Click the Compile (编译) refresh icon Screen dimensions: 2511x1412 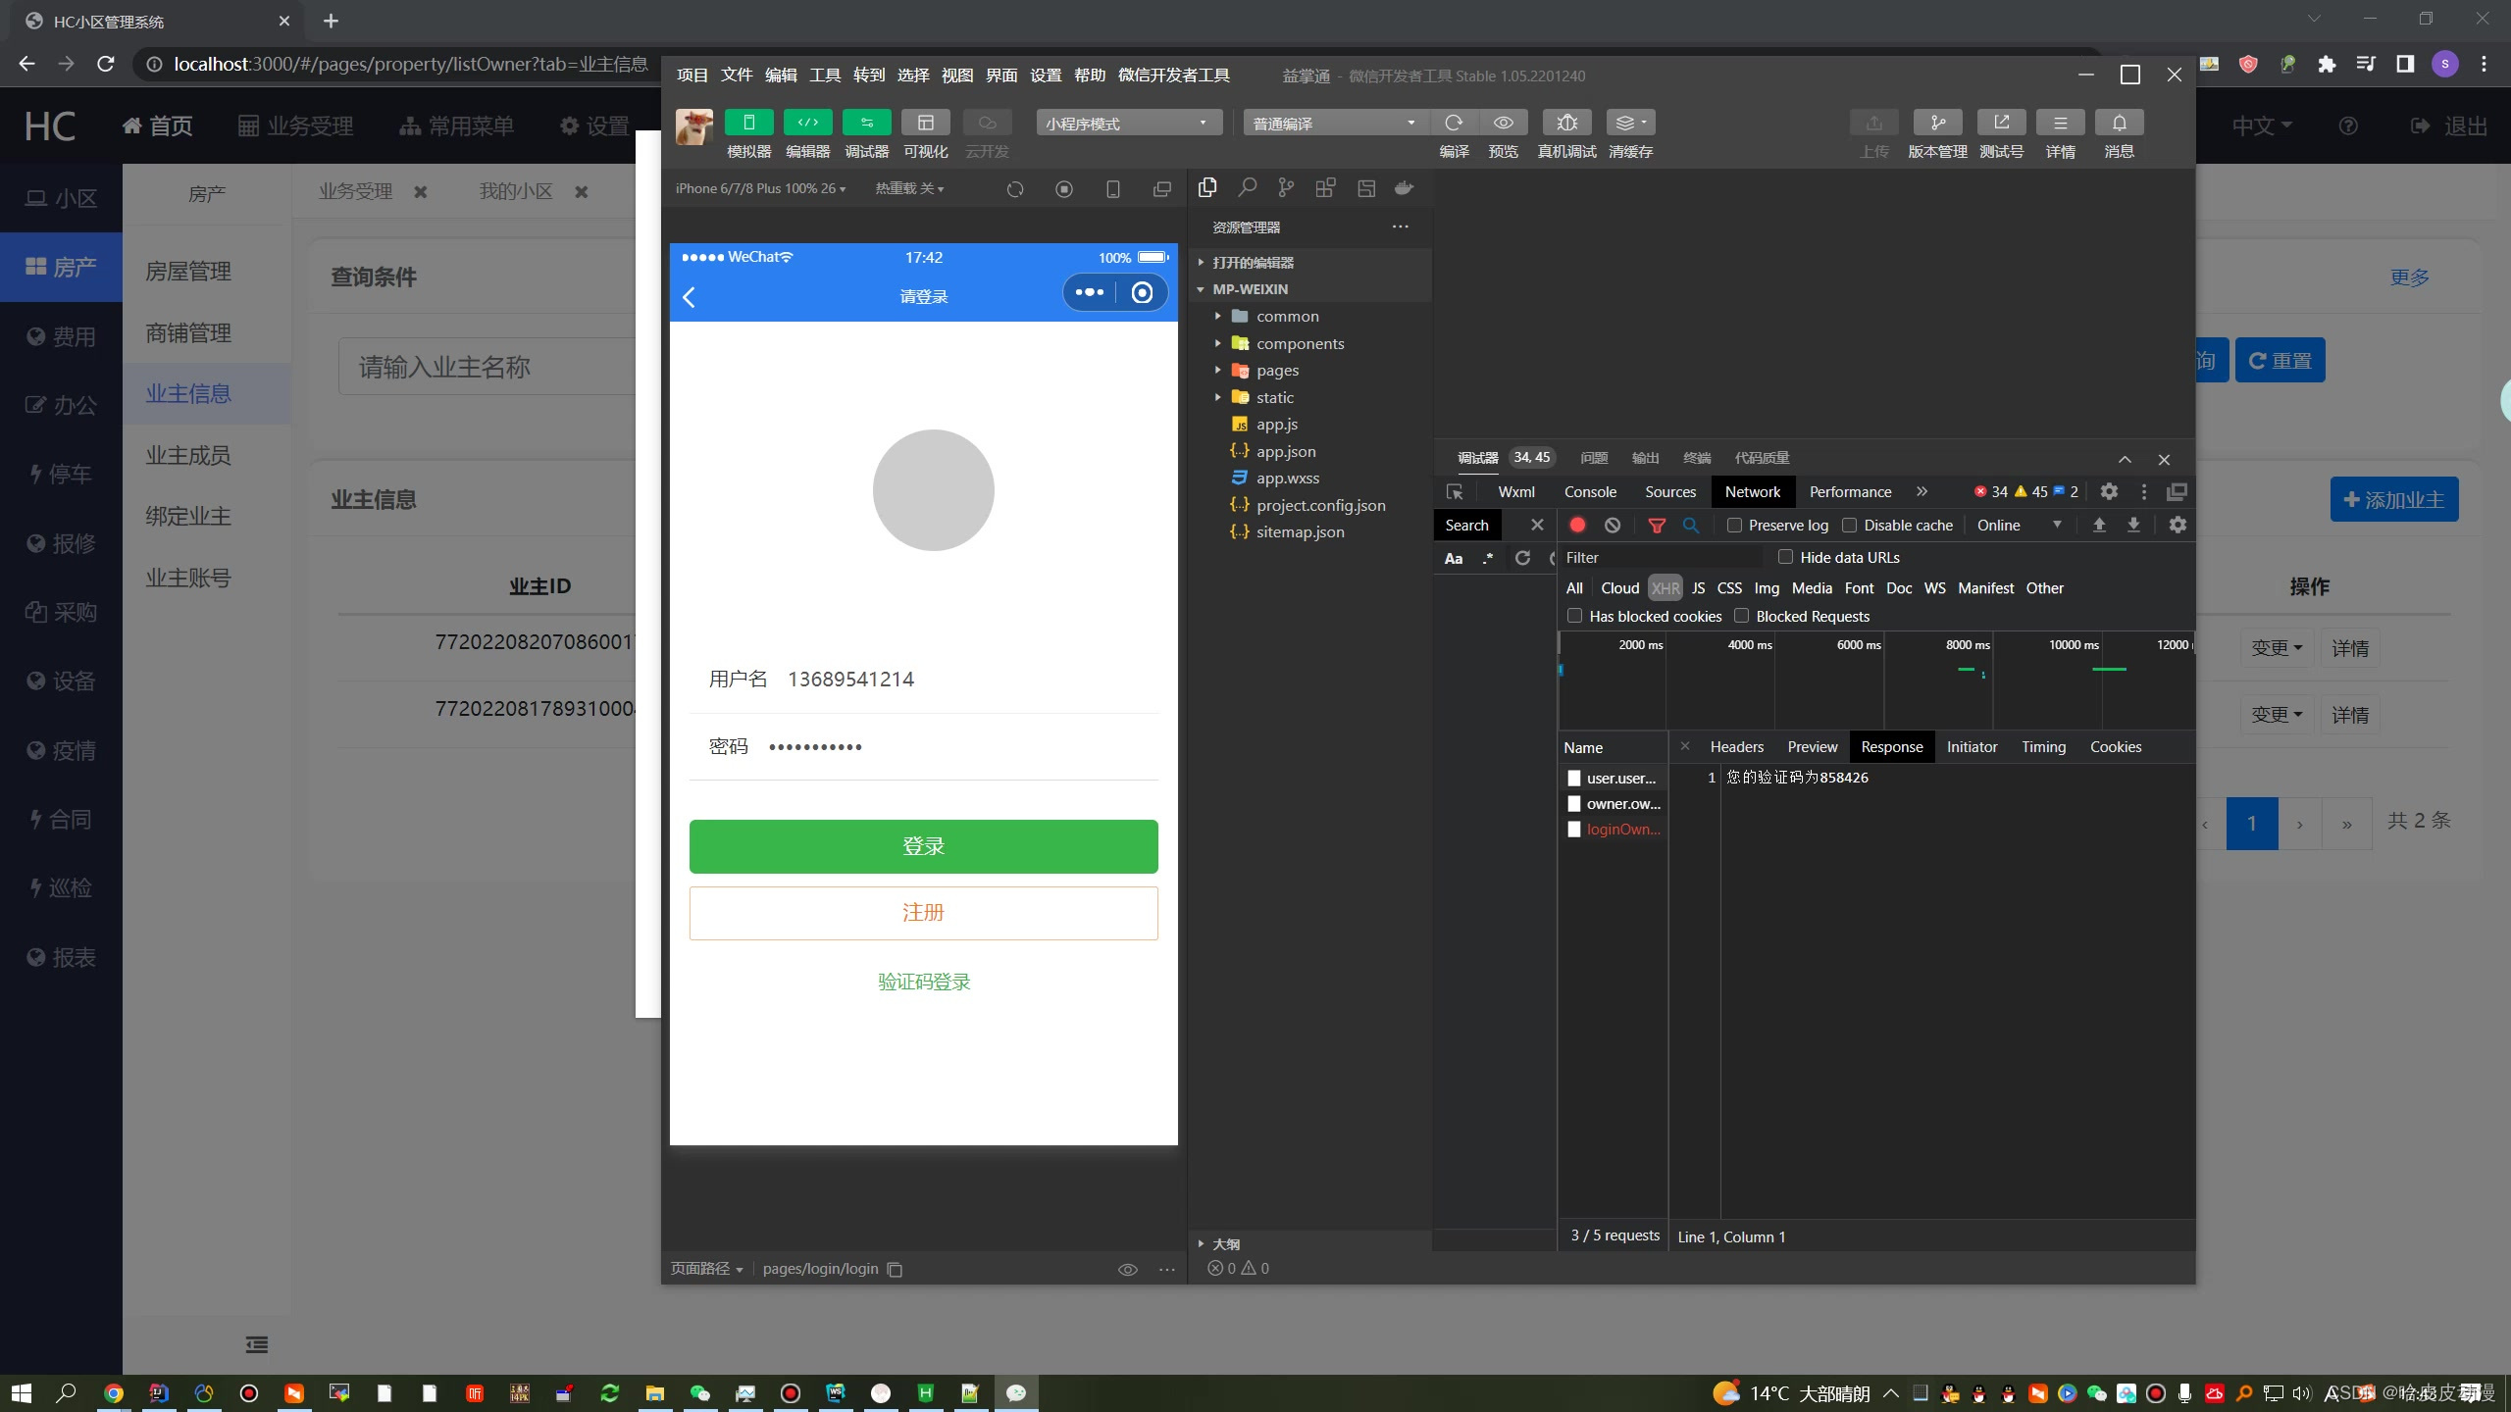pyautogui.click(x=1454, y=123)
